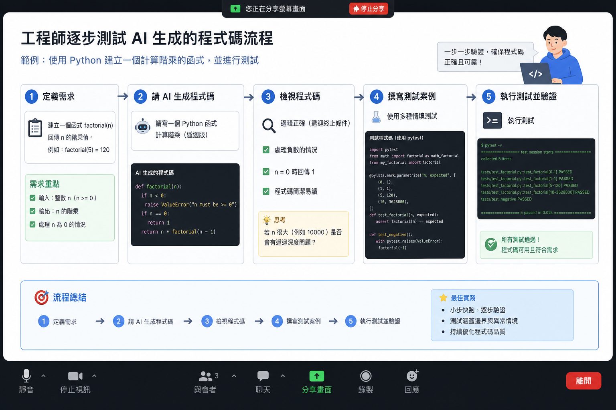The height and width of the screenshot is (410, 616).
Task: Click the laptop with code symbol
Action: [x=536, y=74]
